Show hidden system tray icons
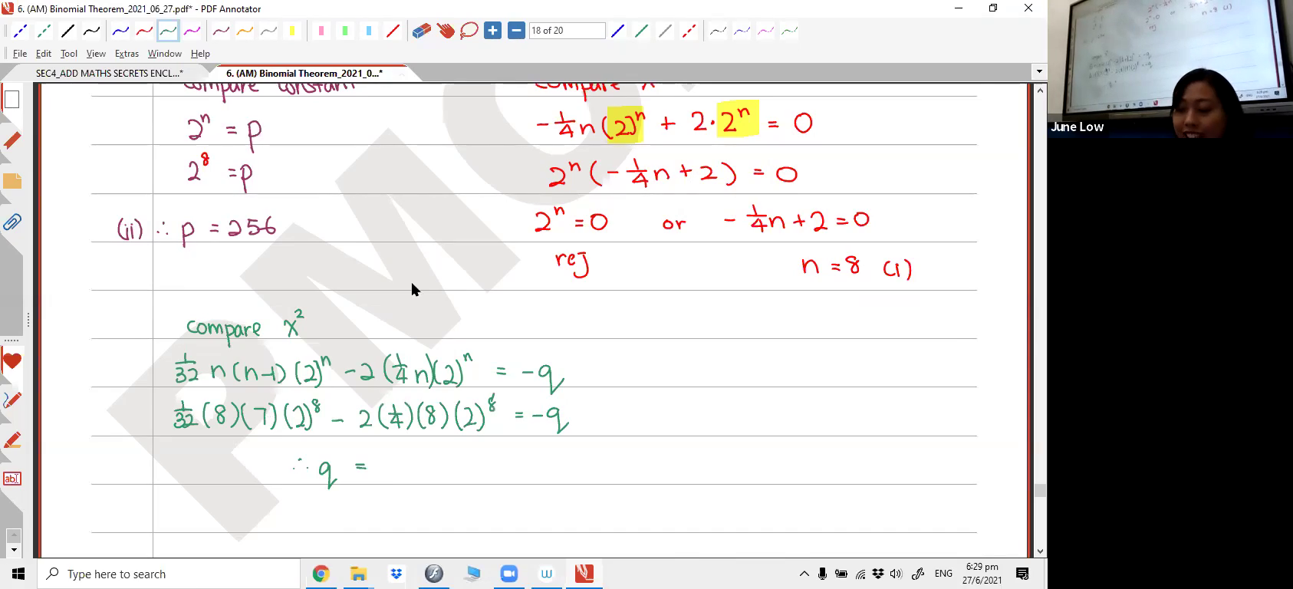The height and width of the screenshot is (589, 1293). point(804,574)
